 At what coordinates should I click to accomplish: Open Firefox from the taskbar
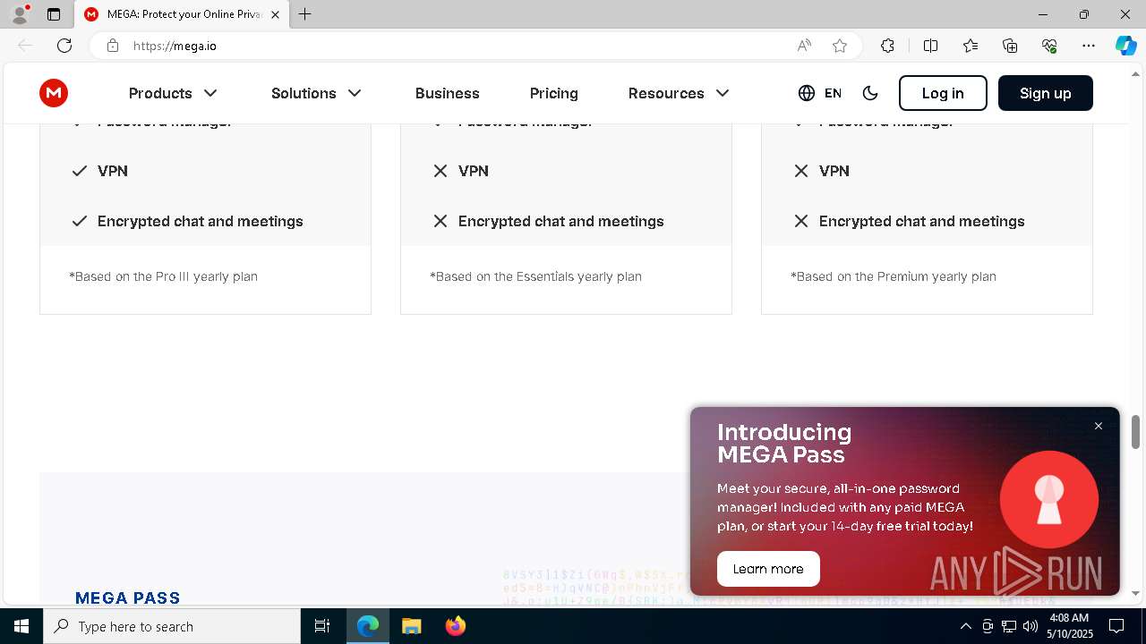point(456,626)
